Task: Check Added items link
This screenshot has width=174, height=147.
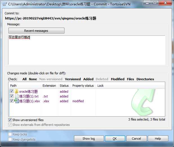Action: tap(88, 79)
